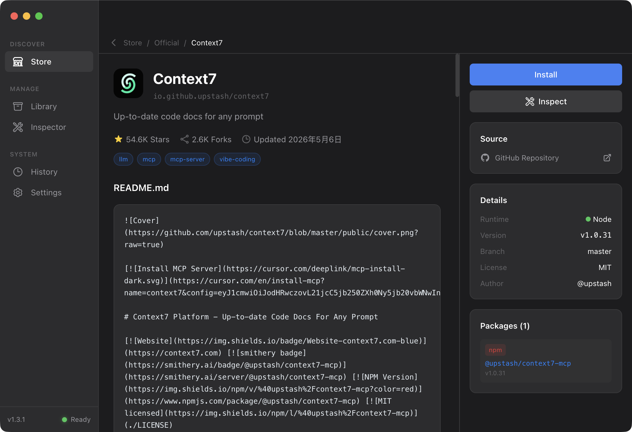Click the Ready status text

click(x=81, y=419)
